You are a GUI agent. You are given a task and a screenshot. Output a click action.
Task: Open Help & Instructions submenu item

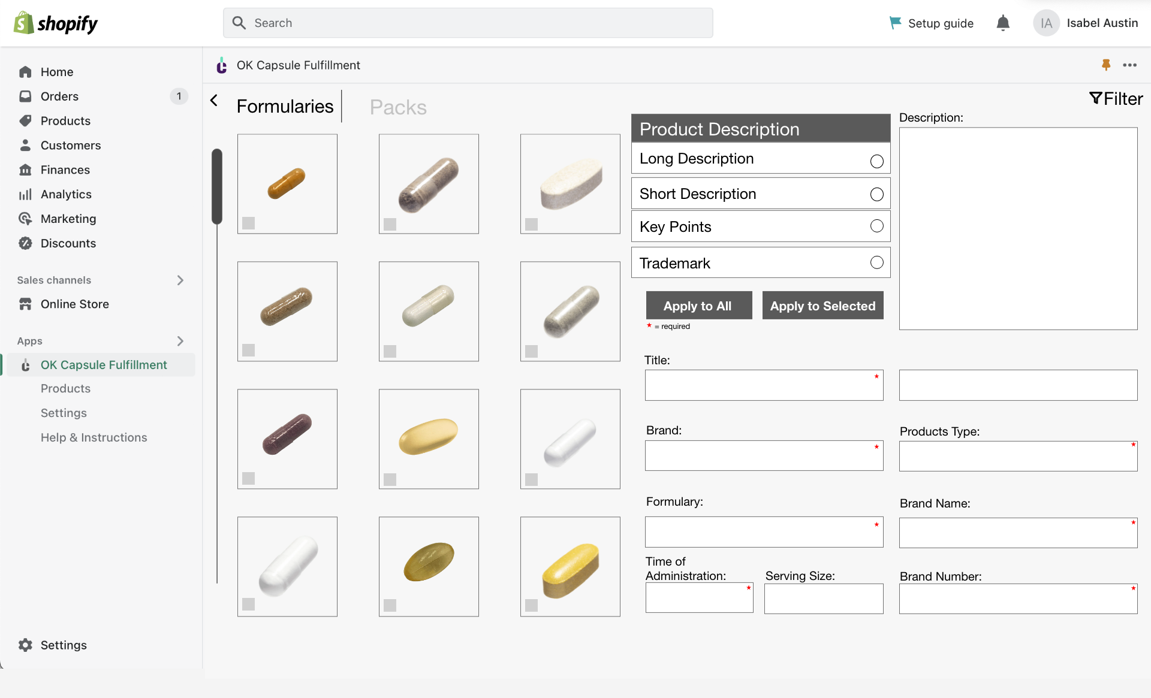[x=94, y=437]
